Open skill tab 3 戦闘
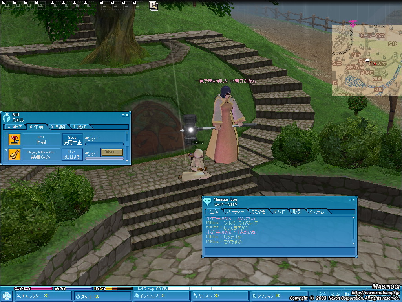The width and height of the screenshot is (402, 302). click(58, 127)
